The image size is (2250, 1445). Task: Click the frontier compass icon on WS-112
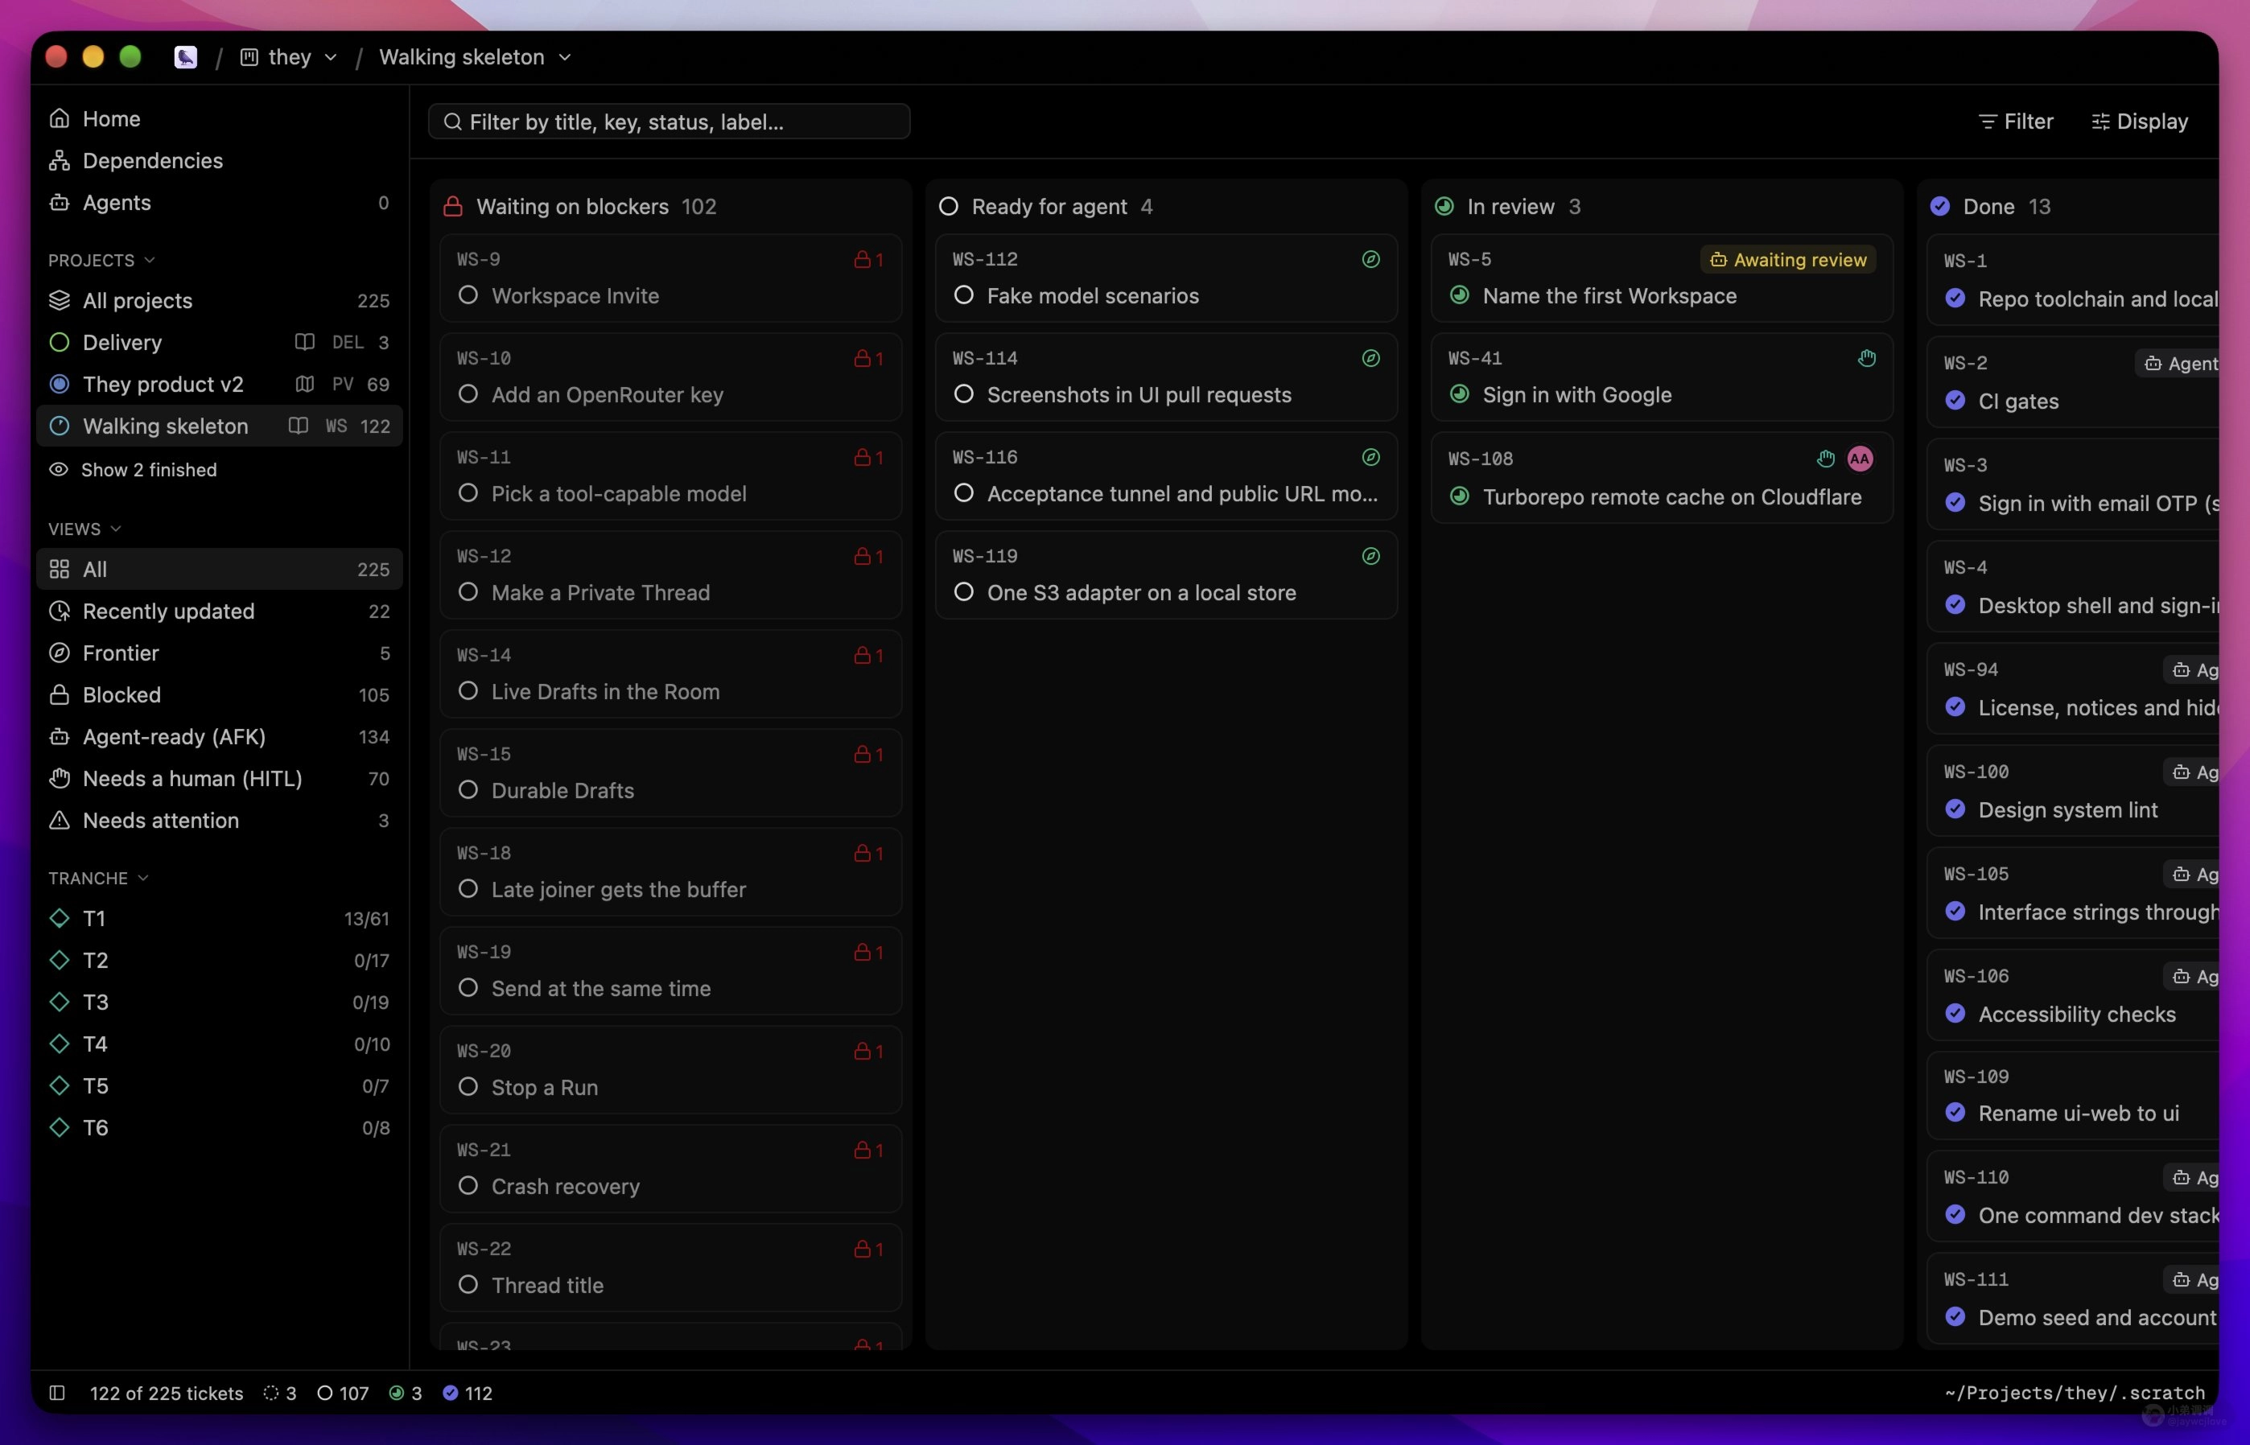(x=1370, y=259)
